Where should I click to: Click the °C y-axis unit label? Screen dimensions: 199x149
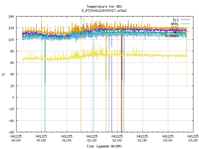[x=4, y=74]
